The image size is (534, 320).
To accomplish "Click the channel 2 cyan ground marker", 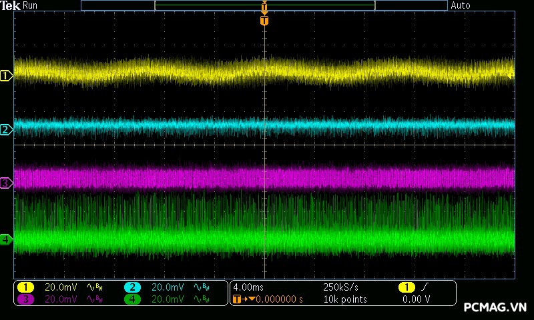I will (x=6, y=129).
